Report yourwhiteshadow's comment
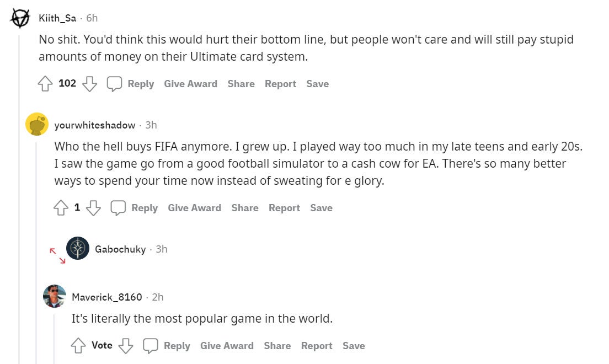 tap(285, 208)
